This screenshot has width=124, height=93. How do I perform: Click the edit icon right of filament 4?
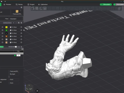(x=21, y=30)
